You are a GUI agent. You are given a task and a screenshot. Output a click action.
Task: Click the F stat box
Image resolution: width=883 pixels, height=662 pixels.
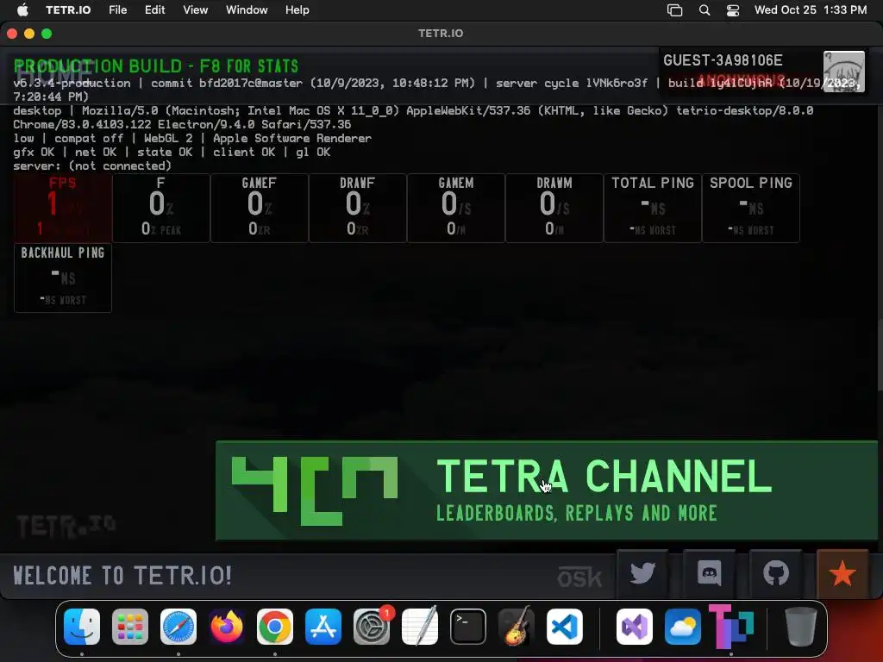(x=161, y=208)
